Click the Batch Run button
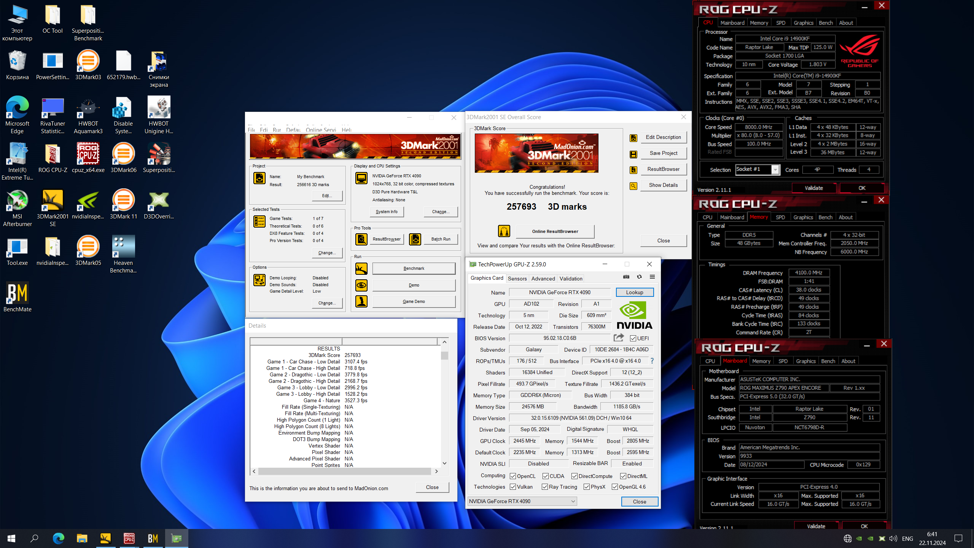The image size is (974, 548). (x=441, y=239)
